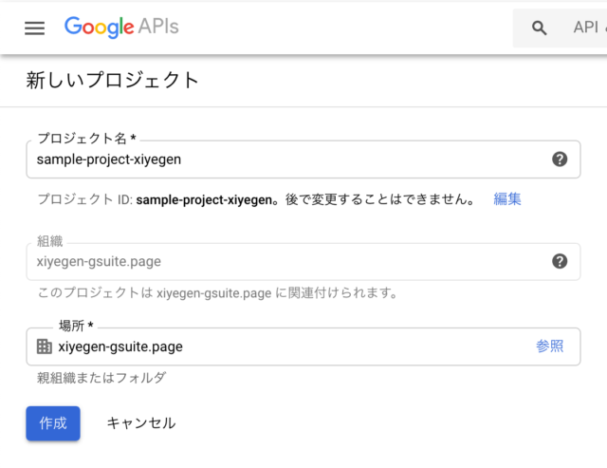Click the このプロジェクトは organization association note
The height and width of the screenshot is (468, 607).
tap(216, 292)
